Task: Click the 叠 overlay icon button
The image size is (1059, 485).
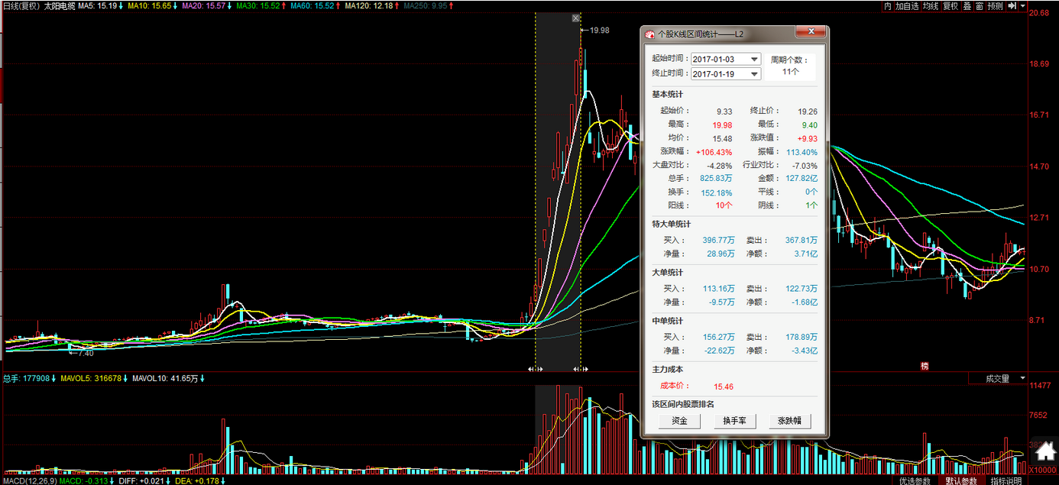Action: (967, 6)
